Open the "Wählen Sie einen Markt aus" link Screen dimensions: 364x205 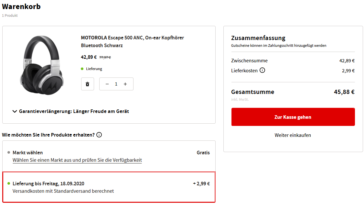click(x=77, y=160)
